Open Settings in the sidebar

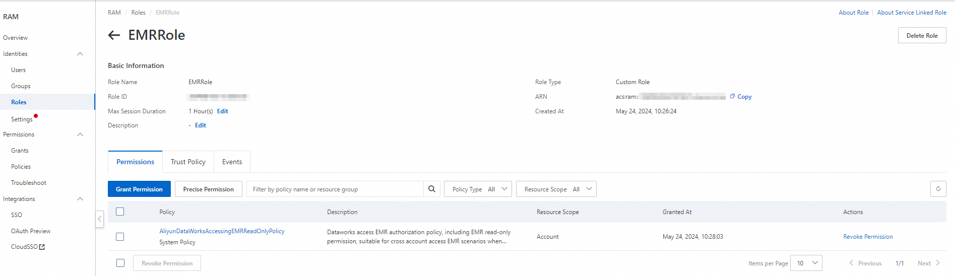pos(22,119)
